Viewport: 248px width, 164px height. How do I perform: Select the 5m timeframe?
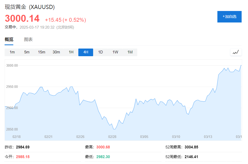click(27, 52)
